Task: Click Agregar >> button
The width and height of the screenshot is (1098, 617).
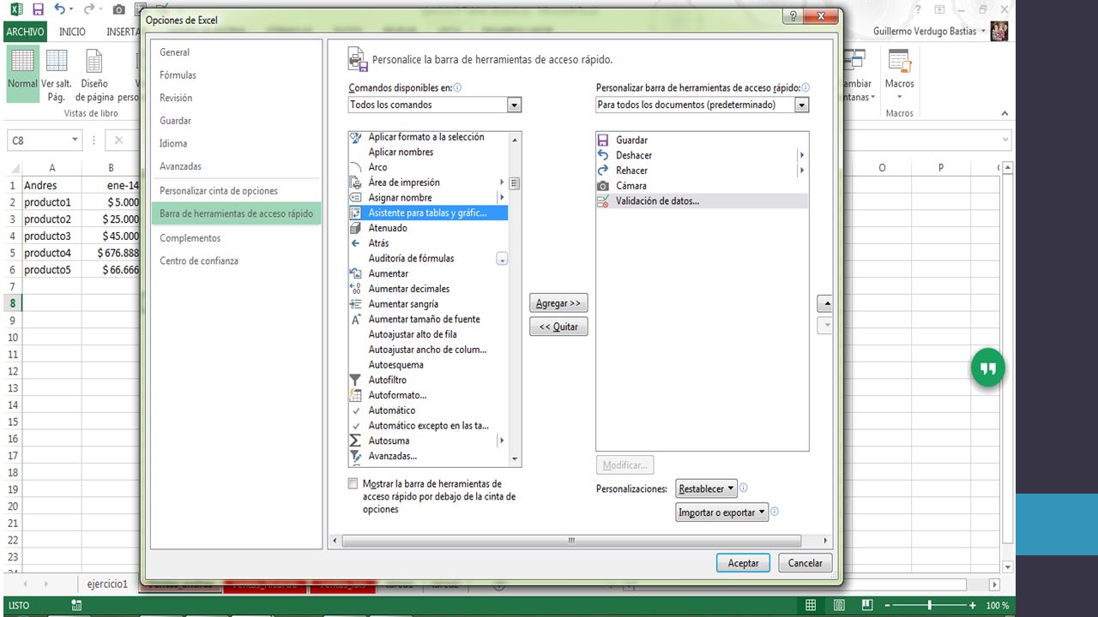Action: pos(558,303)
